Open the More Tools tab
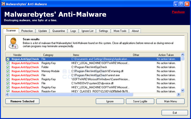The width and height of the screenshot is (191, 119). click(120, 31)
